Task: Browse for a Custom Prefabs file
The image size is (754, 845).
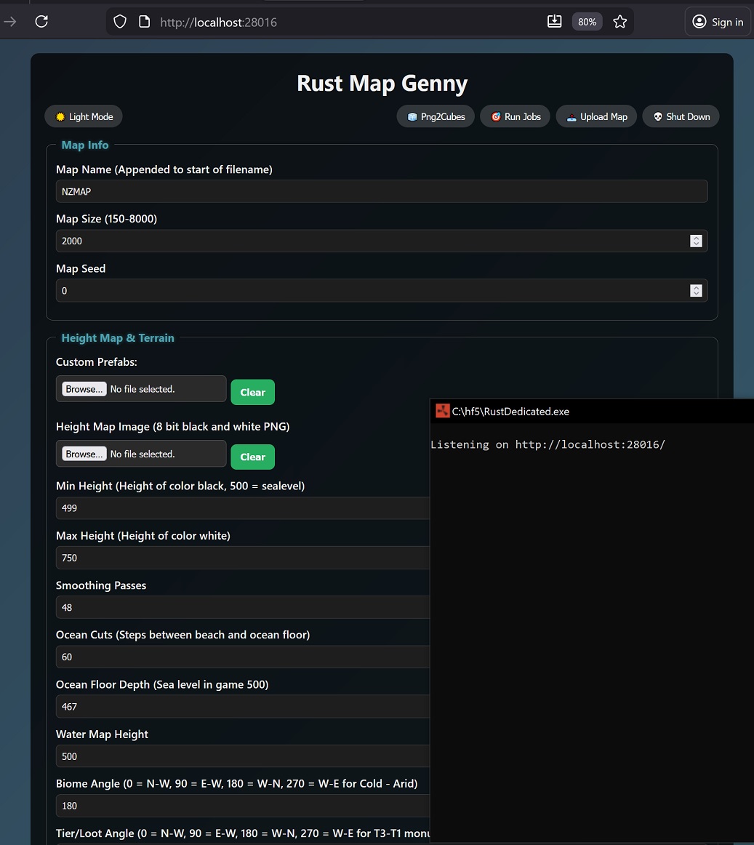Action: pos(84,389)
